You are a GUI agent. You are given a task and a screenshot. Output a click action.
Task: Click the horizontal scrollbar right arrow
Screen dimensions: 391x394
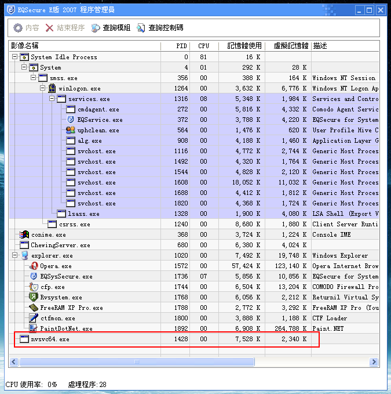374,362
